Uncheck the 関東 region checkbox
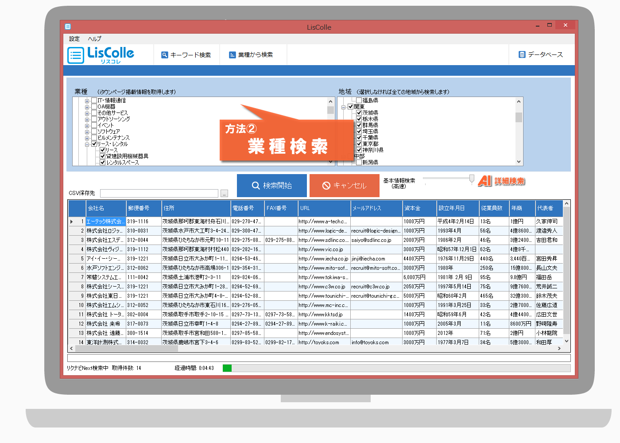The width and height of the screenshot is (620, 443). (x=350, y=107)
